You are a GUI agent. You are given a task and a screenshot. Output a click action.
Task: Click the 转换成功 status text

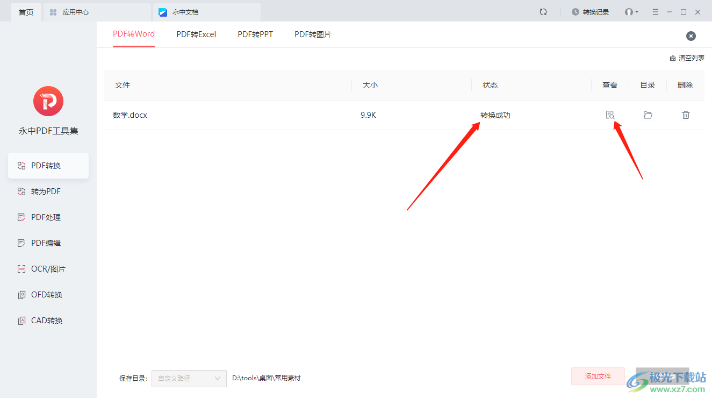(x=495, y=115)
